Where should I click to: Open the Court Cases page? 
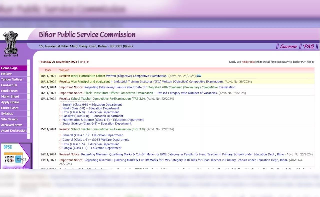[13, 108]
